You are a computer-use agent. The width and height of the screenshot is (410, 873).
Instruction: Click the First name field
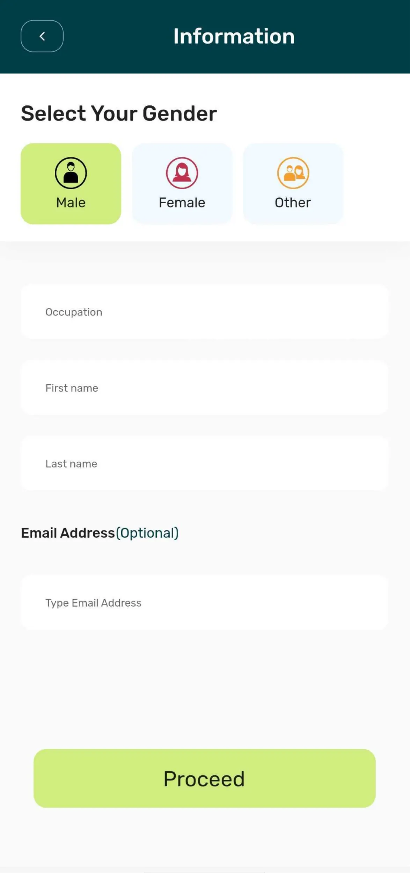(205, 388)
